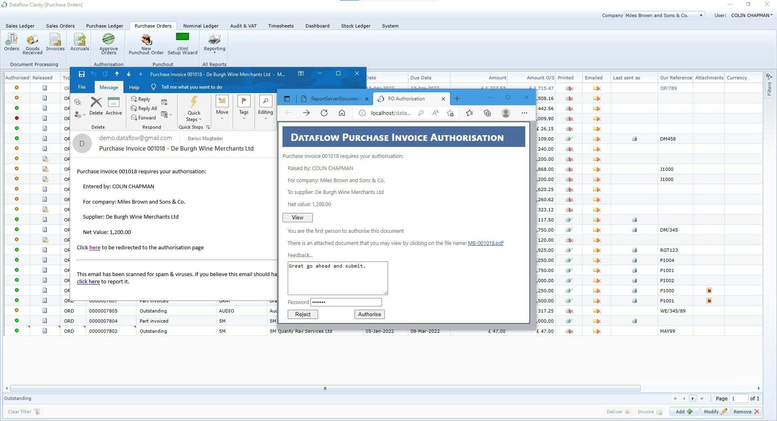Expand Quick Steps dialog launcher
The image size is (777, 421).
point(208,128)
